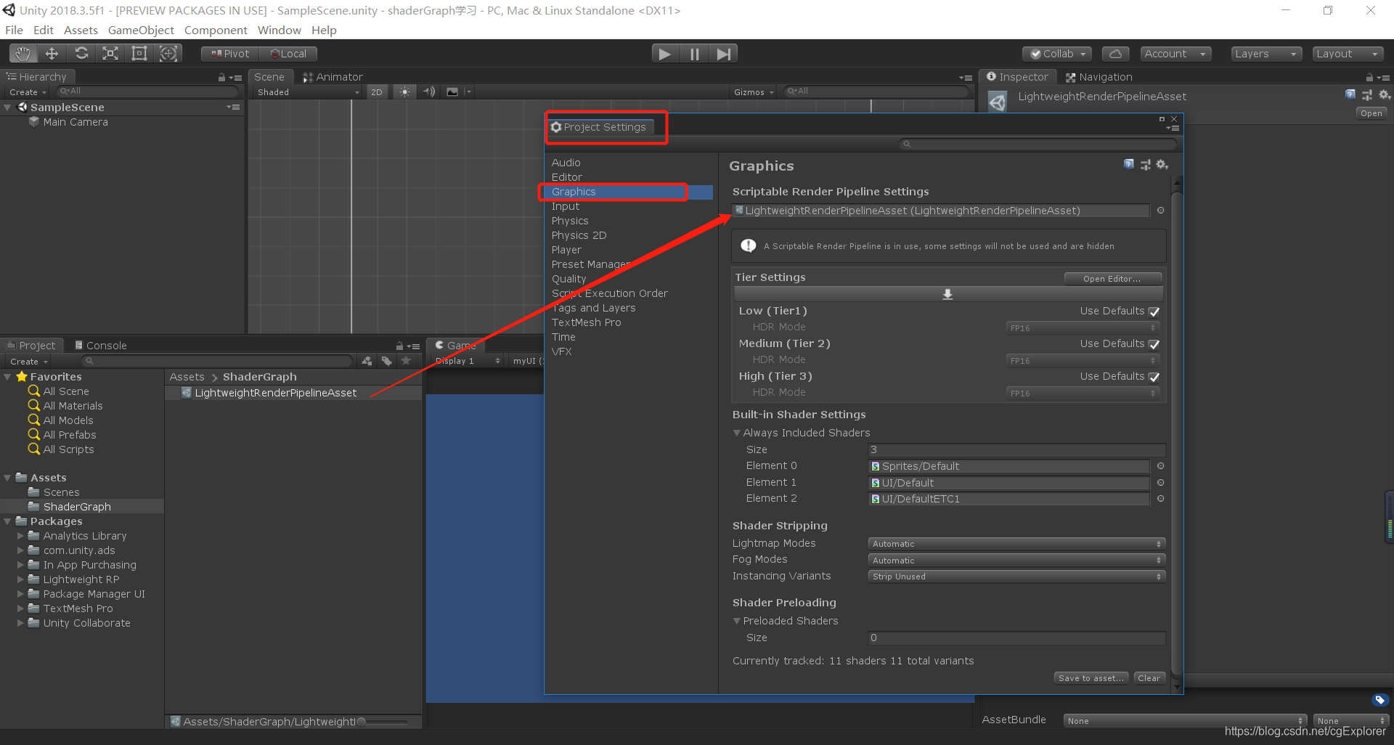Toggle Pivot handle position button
The height and width of the screenshot is (745, 1394).
click(230, 54)
